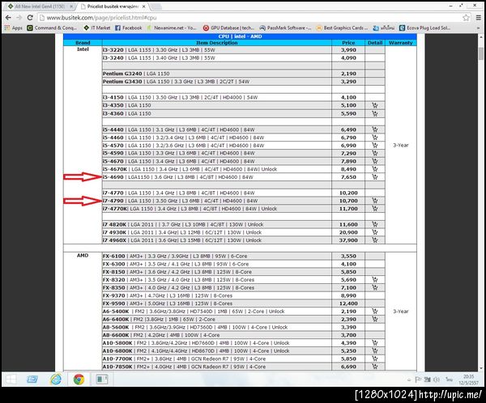
Task: Click the cart icon for i7 4960X
Action: (375, 240)
